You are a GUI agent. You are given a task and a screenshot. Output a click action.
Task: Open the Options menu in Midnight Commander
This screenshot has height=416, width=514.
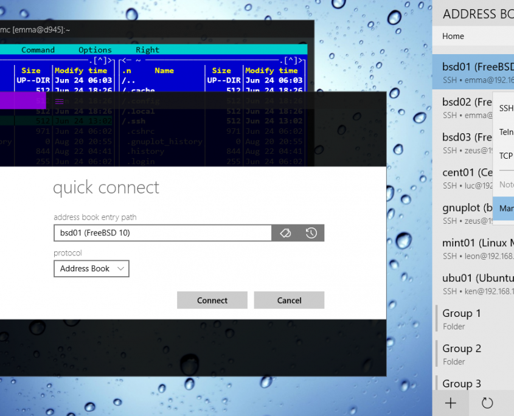(x=95, y=49)
